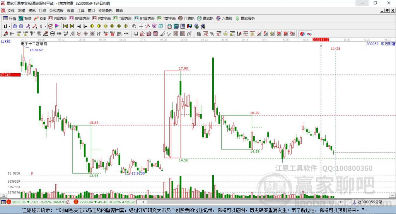This screenshot has width=396, height=214.
Task: Toggle the yin-yang red-blue icon
Action: (x=302, y=34)
